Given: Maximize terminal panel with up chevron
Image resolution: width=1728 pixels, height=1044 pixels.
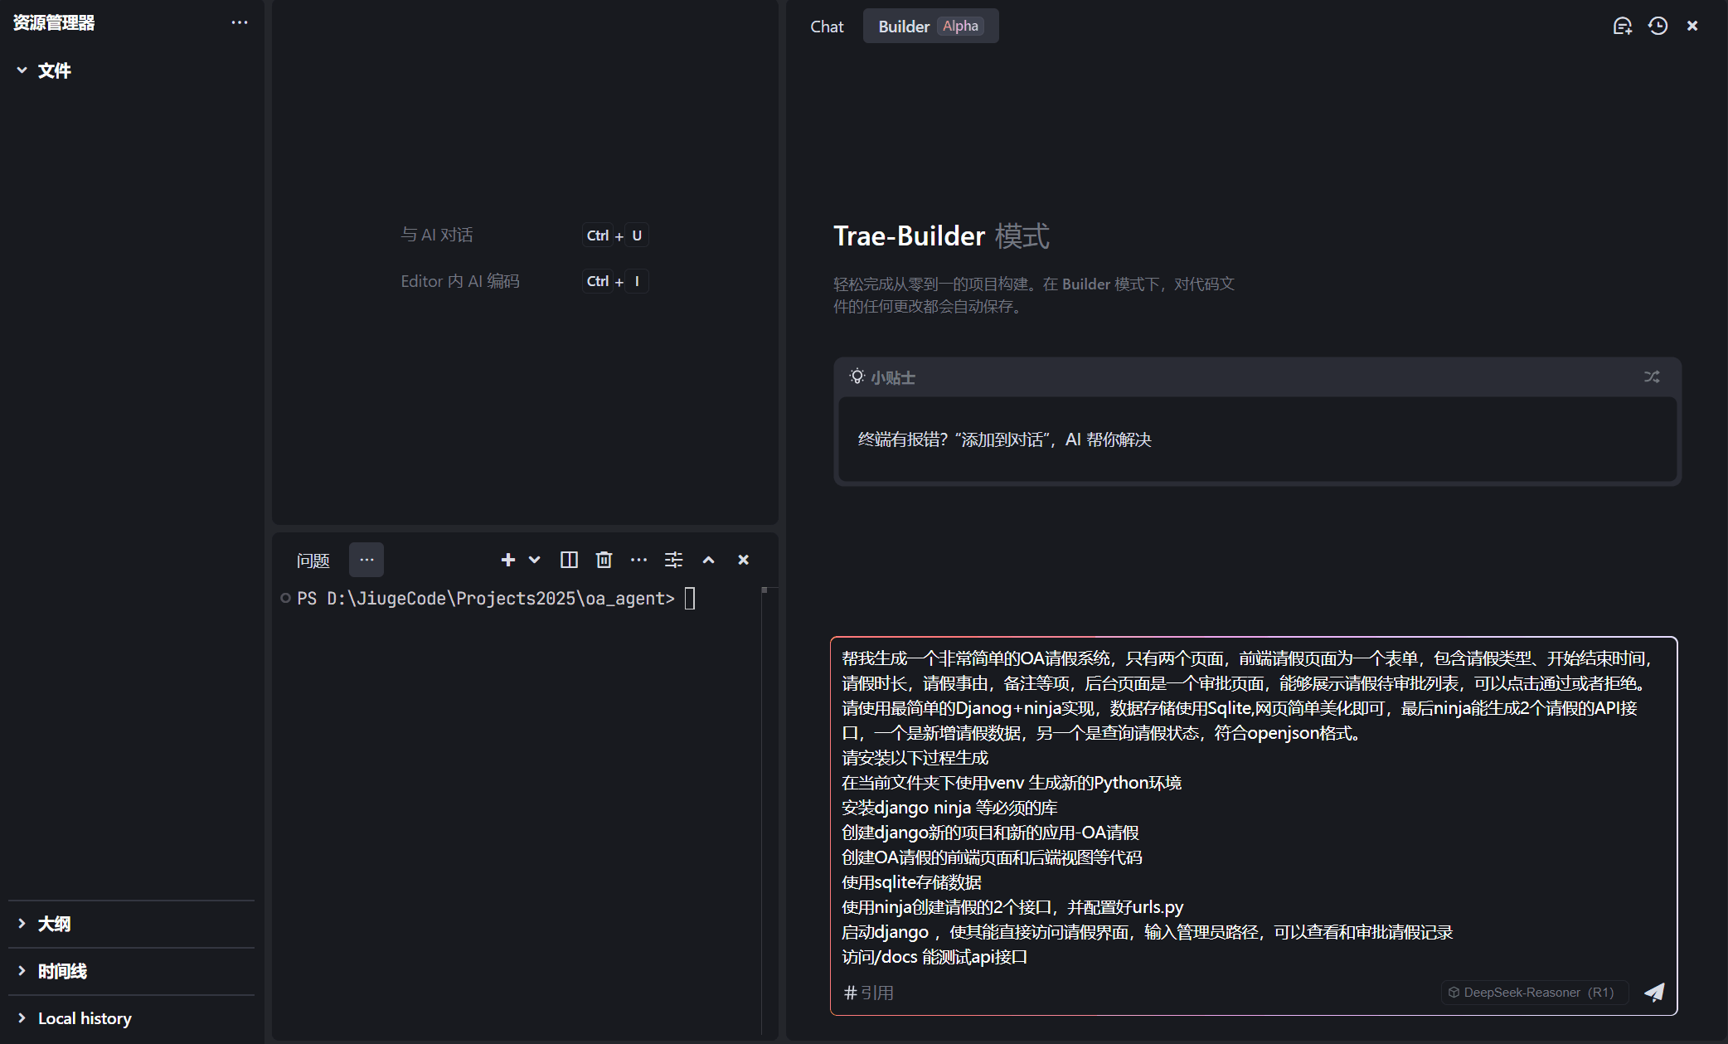Looking at the screenshot, I should (x=708, y=561).
